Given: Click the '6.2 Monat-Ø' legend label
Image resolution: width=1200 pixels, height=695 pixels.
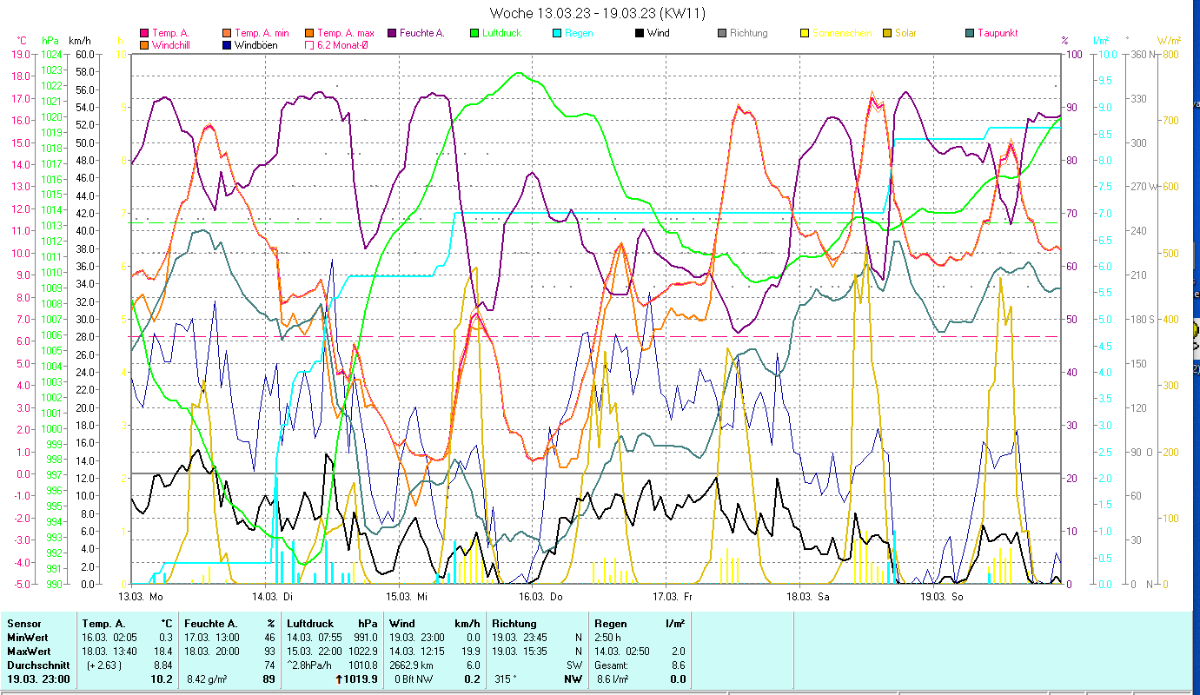Looking at the screenshot, I should tap(342, 44).
